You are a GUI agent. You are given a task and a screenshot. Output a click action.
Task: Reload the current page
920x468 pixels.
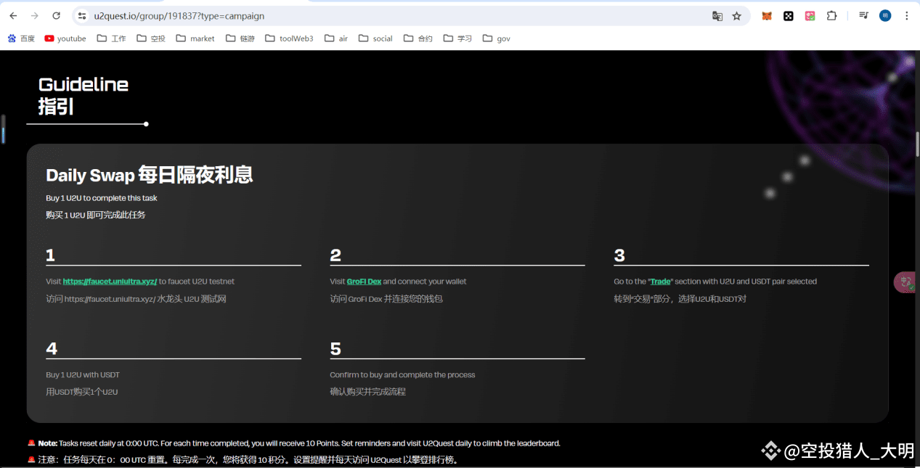(57, 15)
